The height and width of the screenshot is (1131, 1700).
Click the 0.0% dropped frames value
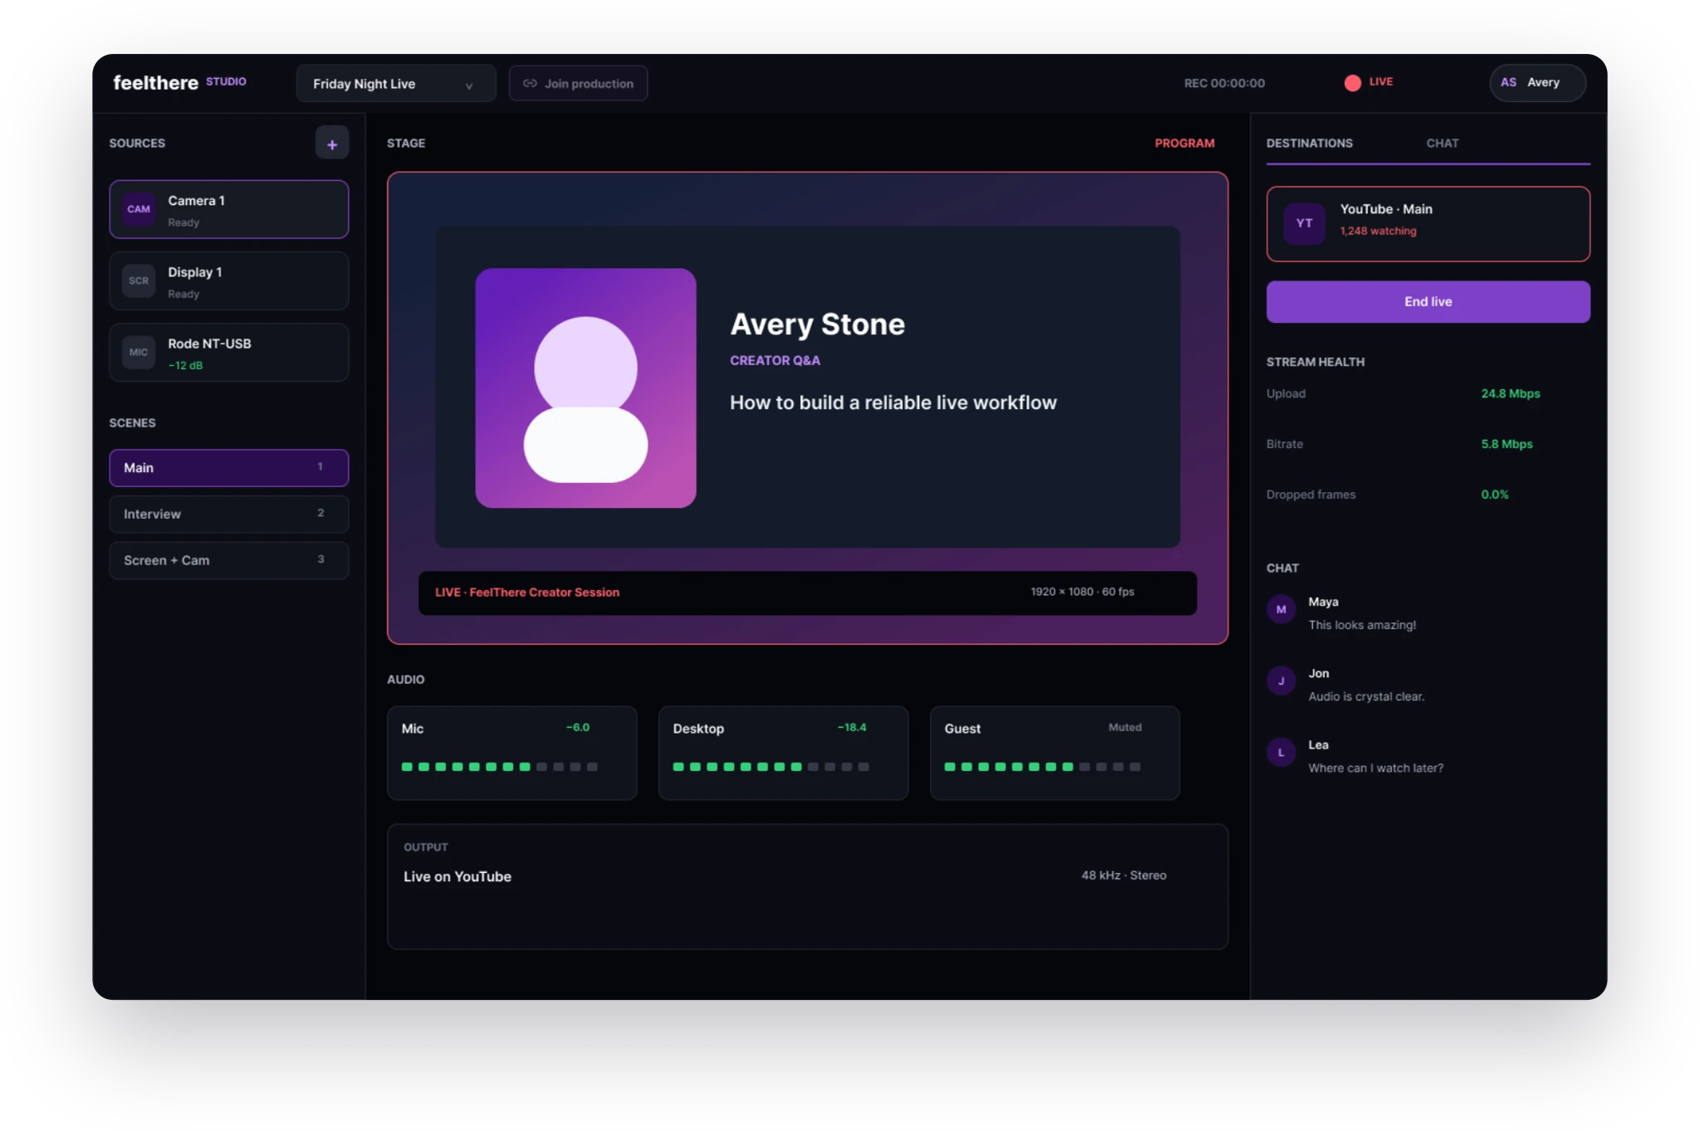click(x=1495, y=495)
